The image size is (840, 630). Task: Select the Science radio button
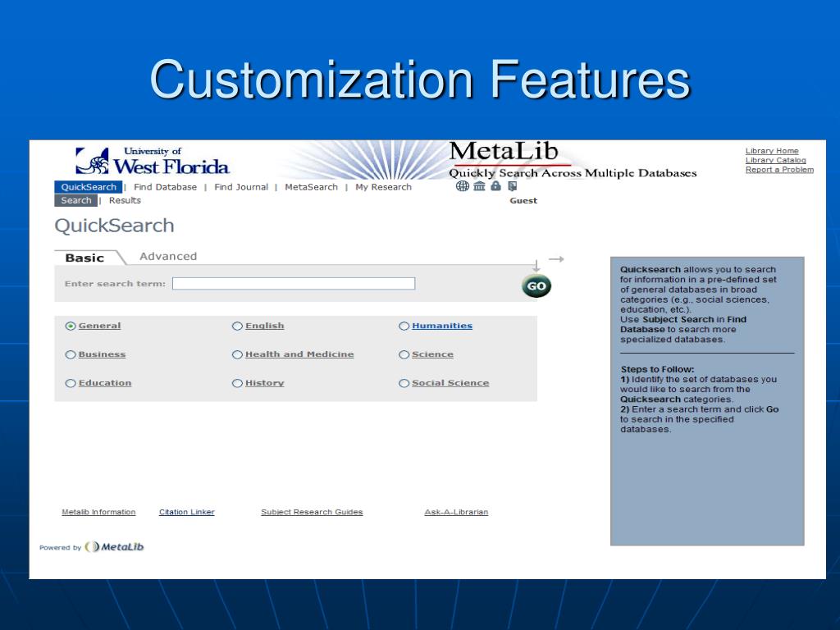[404, 354]
